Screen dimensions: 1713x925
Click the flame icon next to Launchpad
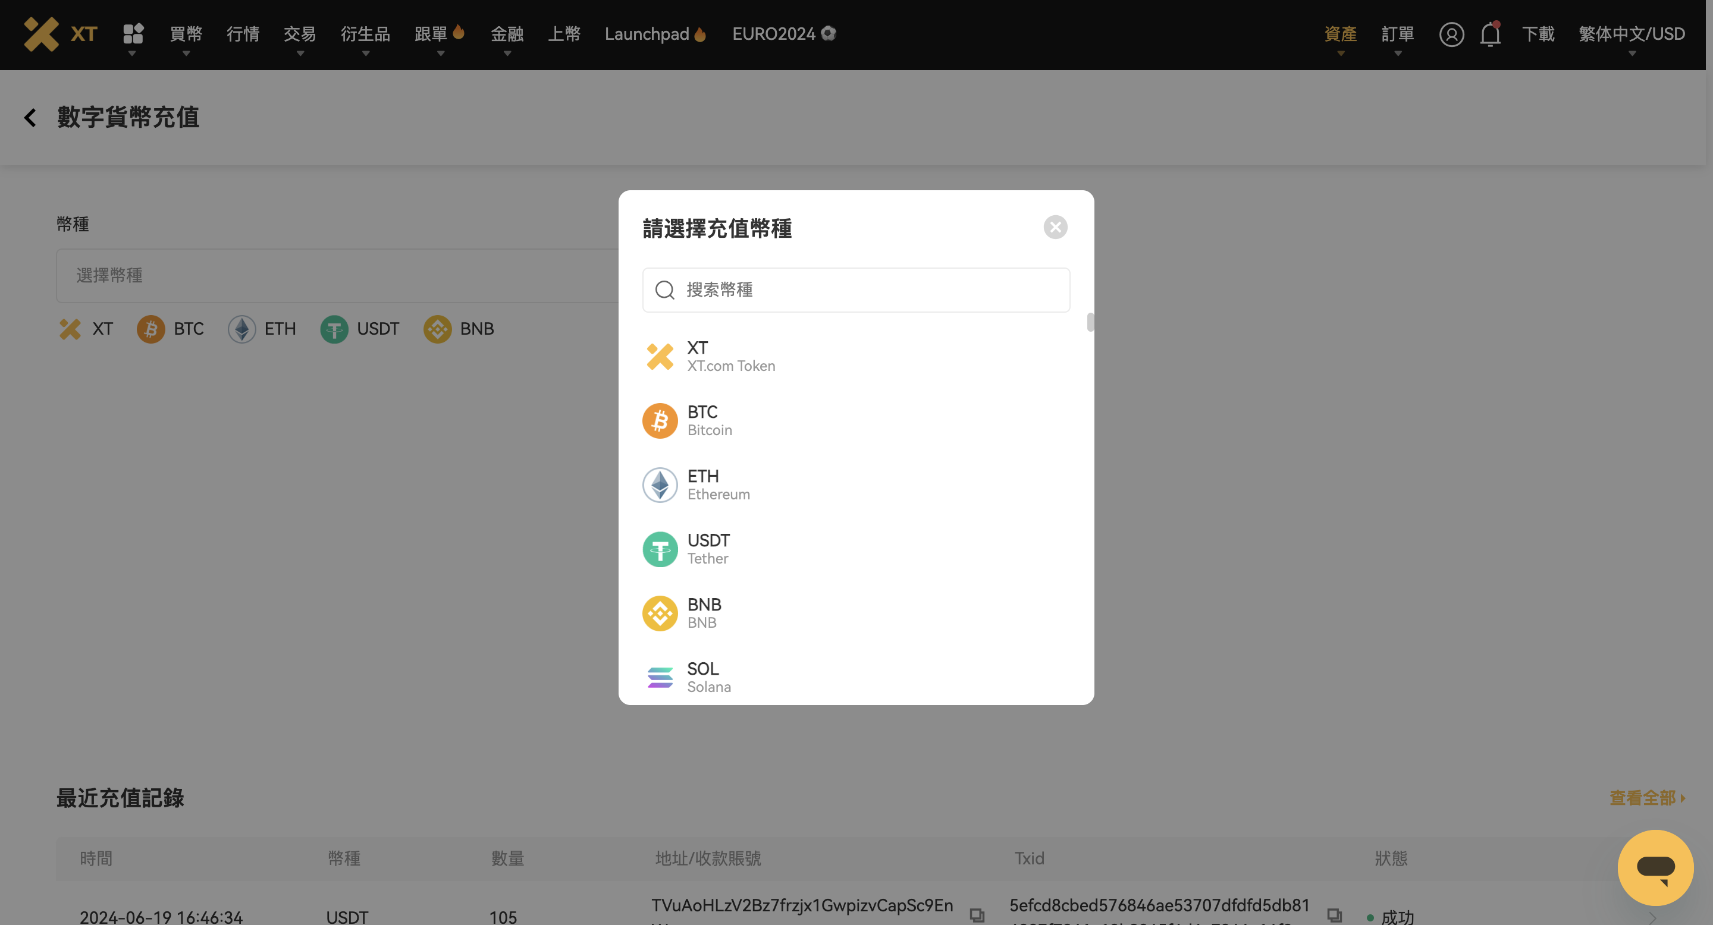(x=699, y=34)
